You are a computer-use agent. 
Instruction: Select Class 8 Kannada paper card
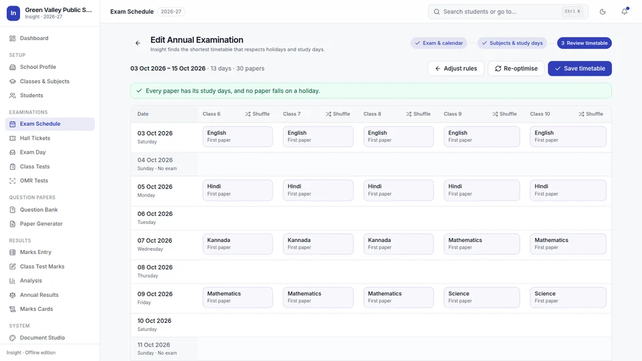coord(399,244)
